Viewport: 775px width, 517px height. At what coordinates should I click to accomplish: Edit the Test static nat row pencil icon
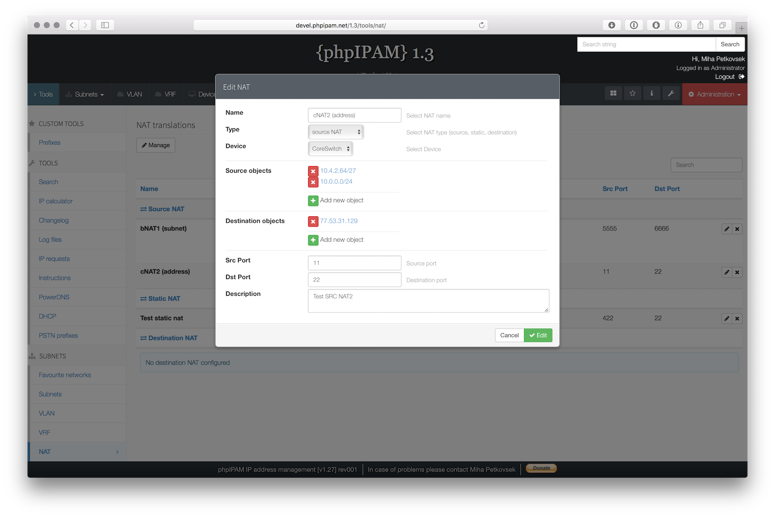pyautogui.click(x=727, y=318)
